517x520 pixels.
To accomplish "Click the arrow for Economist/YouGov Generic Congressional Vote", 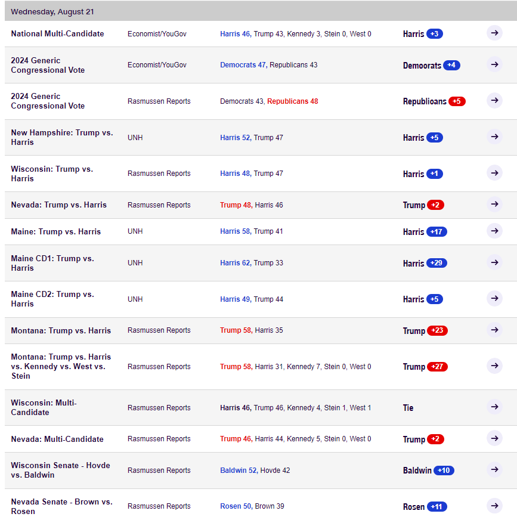I will [494, 64].
